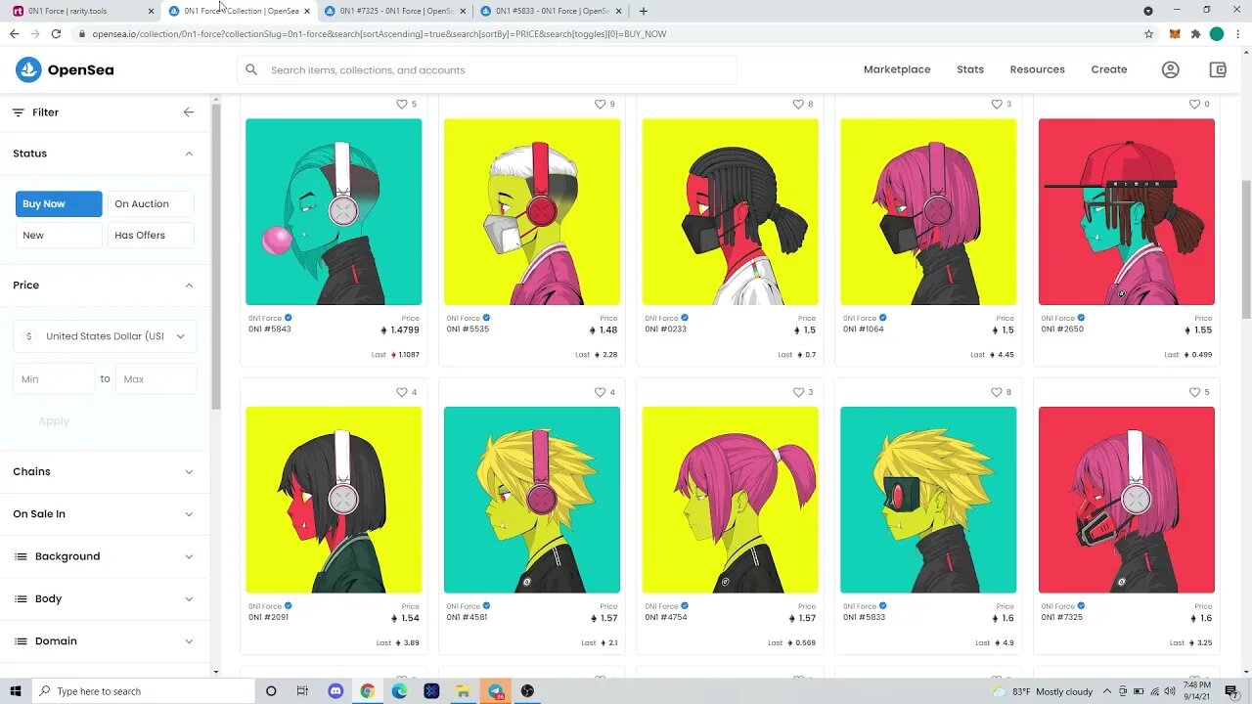Switch to the 0N1 #7325 browser tab
Image resolution: width=1252 pixels, height=704 pixels.
(x=395, y=11)
